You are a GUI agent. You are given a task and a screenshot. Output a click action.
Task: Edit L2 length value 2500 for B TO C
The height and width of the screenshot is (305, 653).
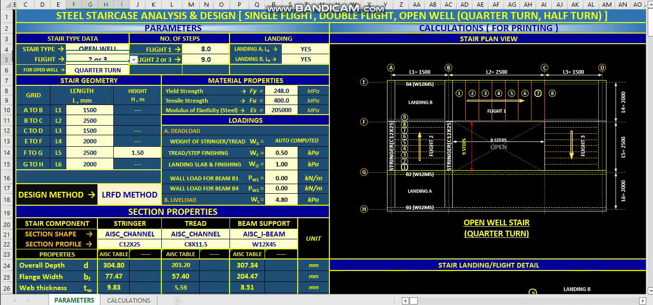[x=90, y=120]
